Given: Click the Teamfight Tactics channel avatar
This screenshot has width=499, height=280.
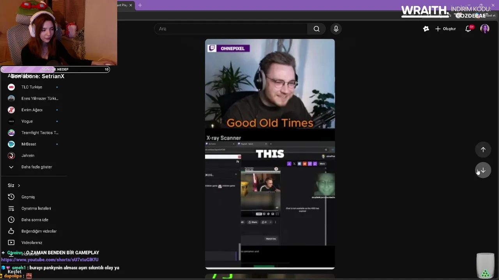Looking at the screenshot, I should pos(11,133).
